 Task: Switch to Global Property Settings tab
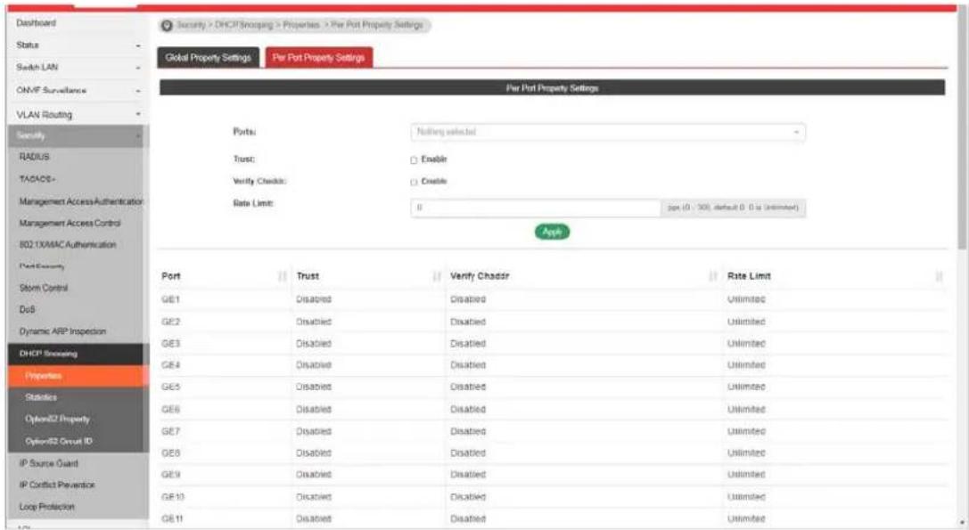pos(209,57)
